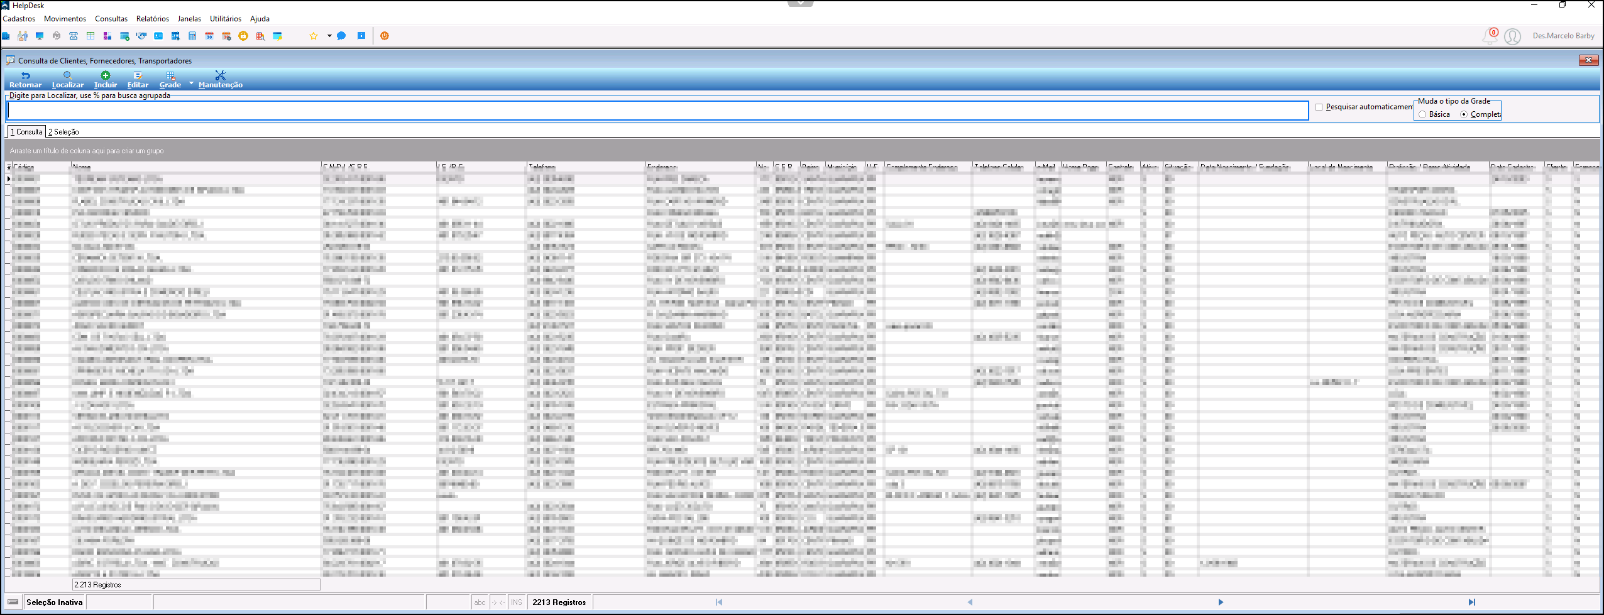
Task: Click the blue ID card toolbar icon
Action: point(158,36)
